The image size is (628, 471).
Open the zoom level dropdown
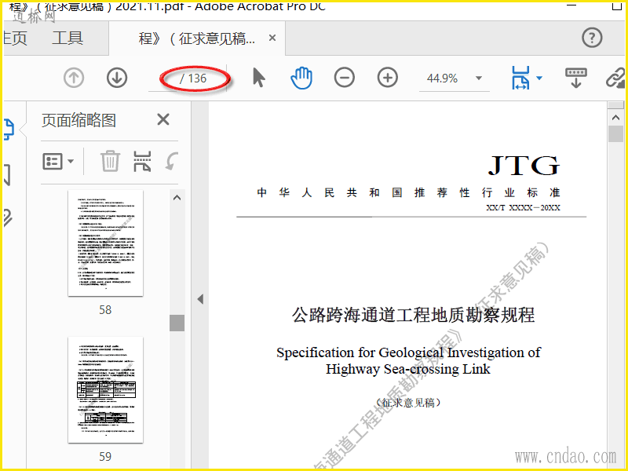tap(479, 78)
